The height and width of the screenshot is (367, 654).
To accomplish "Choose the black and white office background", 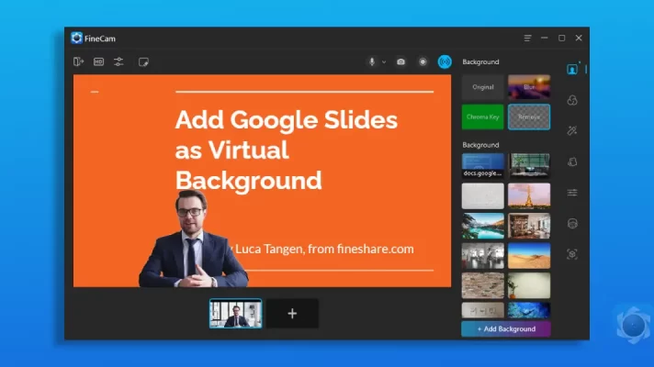I will tap(482, 256).
